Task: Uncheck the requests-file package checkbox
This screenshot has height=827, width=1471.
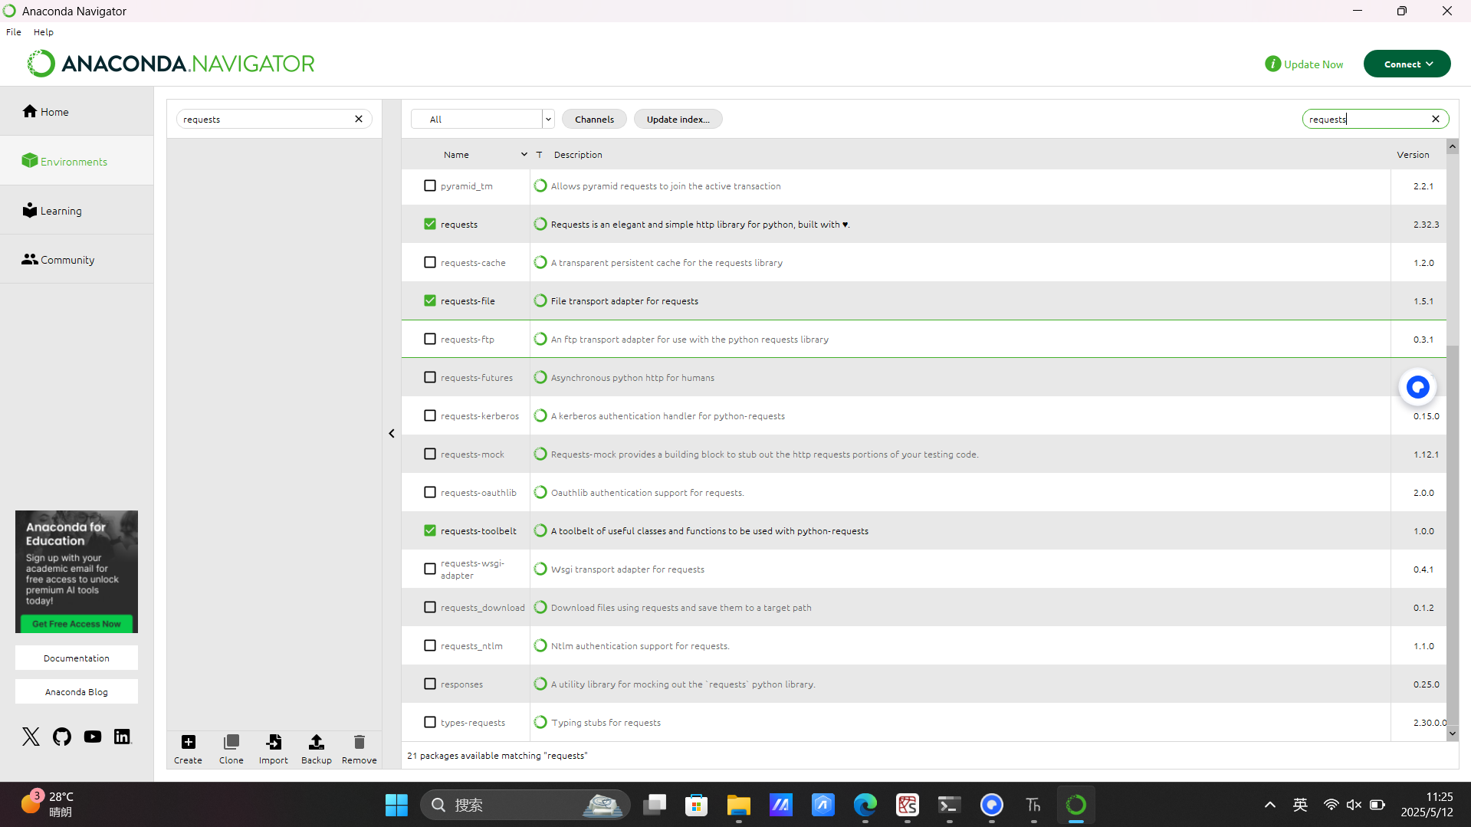Action: (x=430, y=300)
